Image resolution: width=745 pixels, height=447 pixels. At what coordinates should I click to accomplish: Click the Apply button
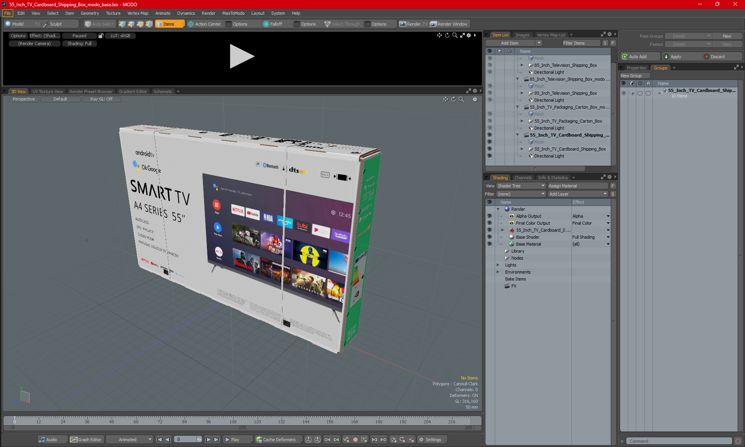coord(681,57)
